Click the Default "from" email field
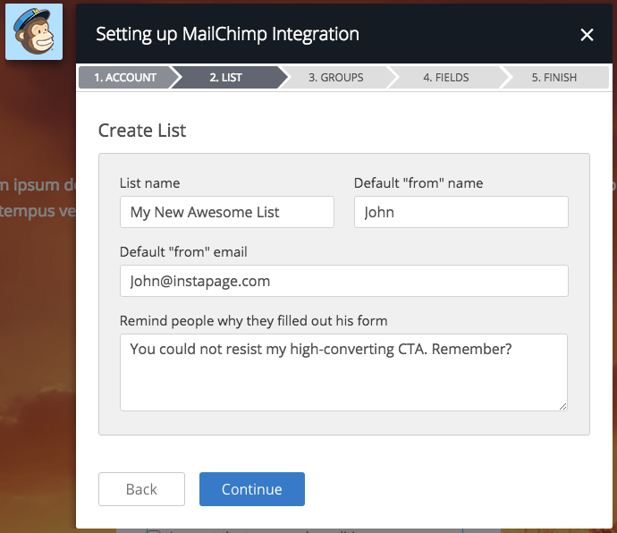 (x=344, y=281)
